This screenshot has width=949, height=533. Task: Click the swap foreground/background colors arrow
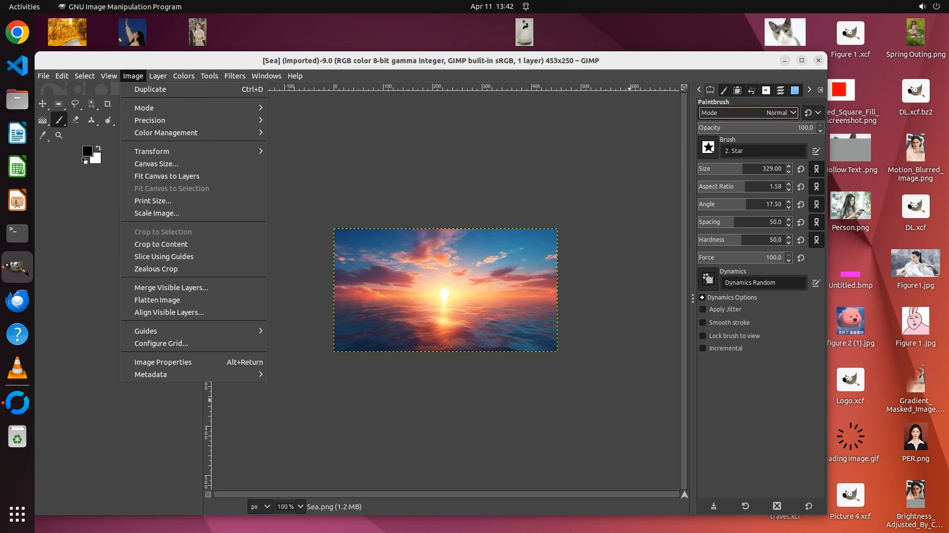(x=98, y=148)
